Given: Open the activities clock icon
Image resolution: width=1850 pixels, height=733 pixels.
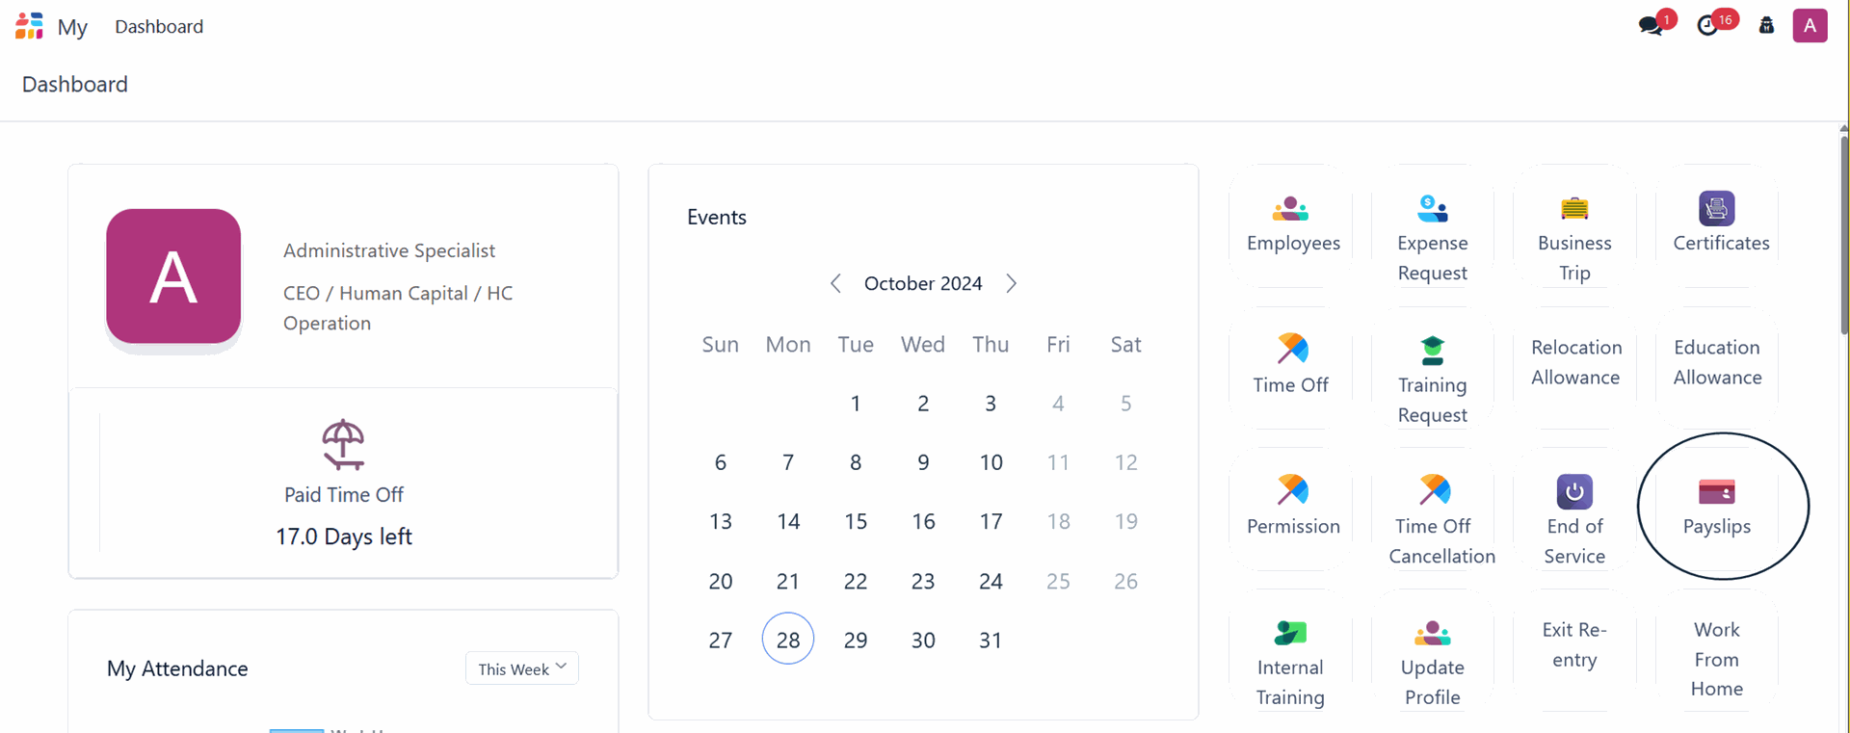Looking at the screenshot, I should (1708, 26).
